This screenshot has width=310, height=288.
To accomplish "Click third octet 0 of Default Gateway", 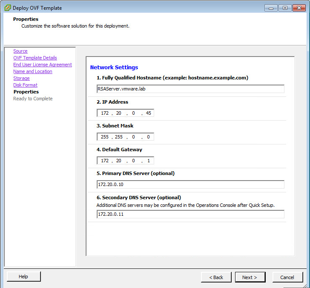I will coord(133,161).
